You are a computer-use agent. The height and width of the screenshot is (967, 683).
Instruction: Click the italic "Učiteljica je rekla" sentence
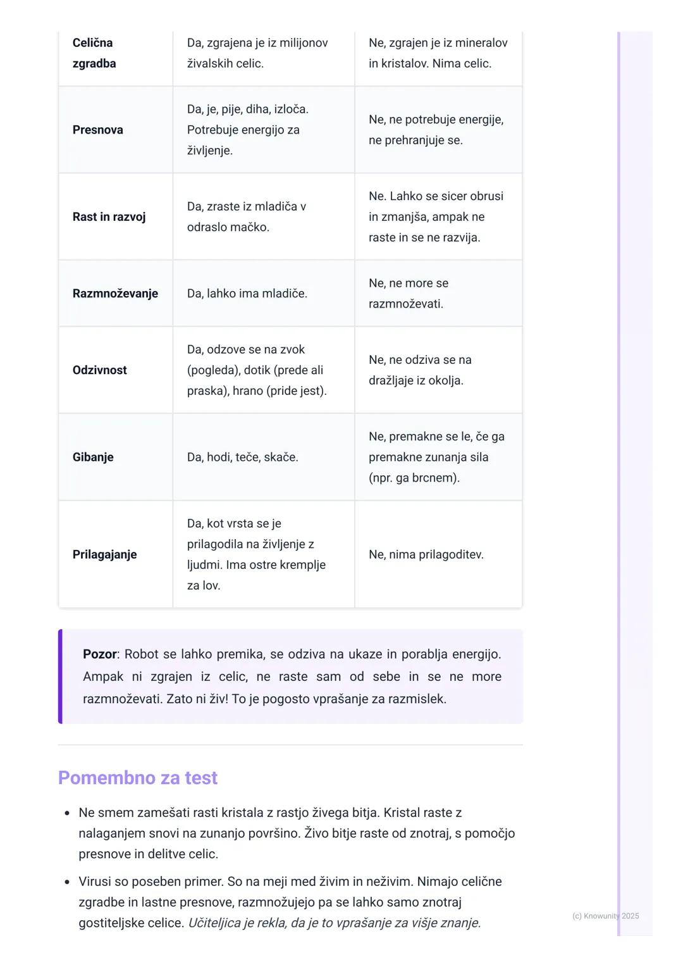pyautogui.click(x=335, y=923)
